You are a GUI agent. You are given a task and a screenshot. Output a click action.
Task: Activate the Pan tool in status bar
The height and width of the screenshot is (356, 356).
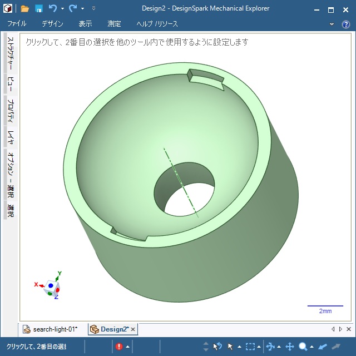tap(289, 347)
